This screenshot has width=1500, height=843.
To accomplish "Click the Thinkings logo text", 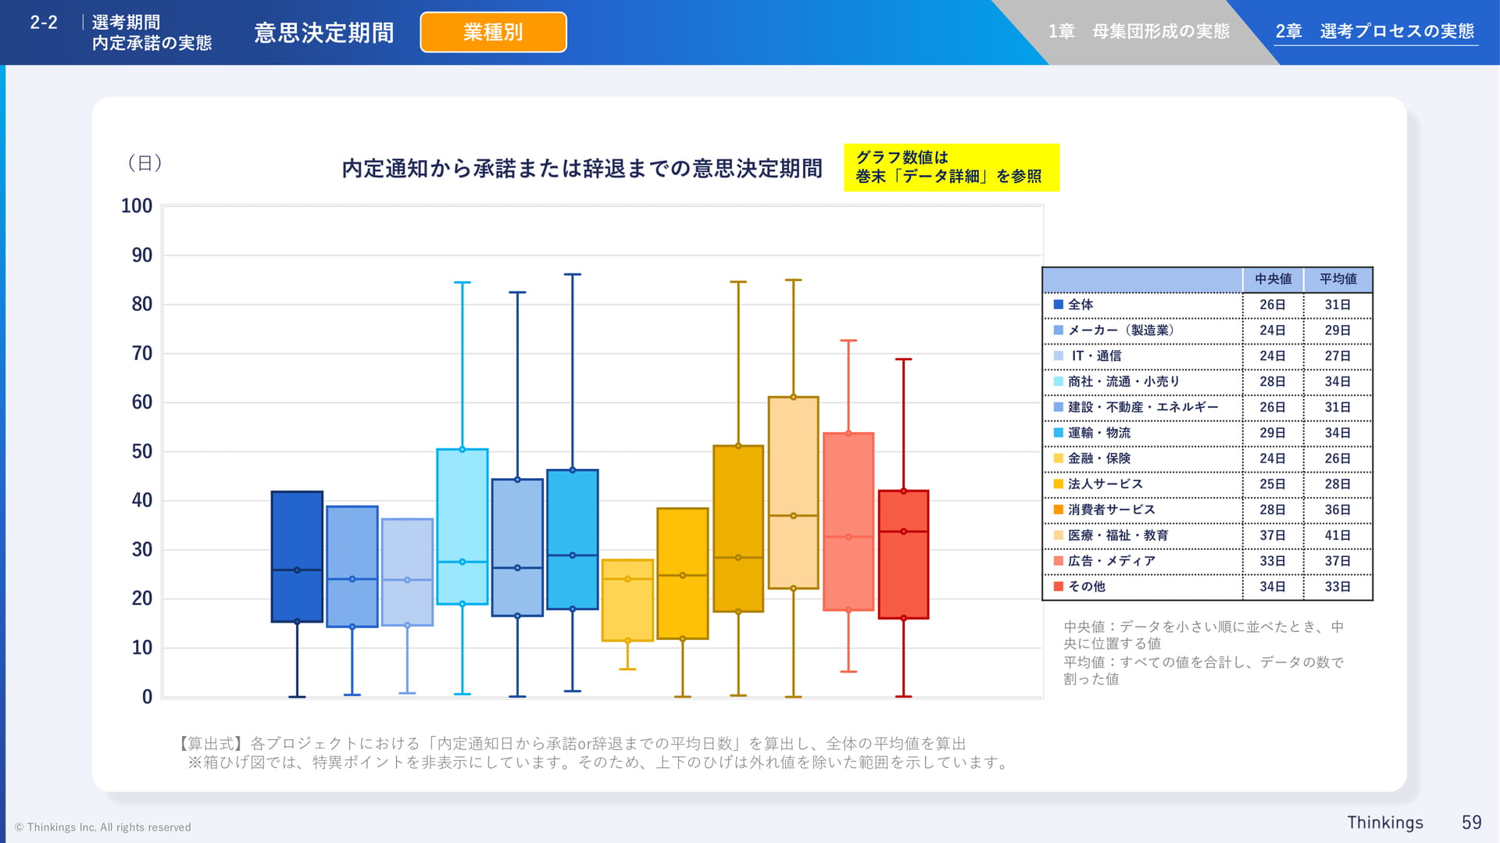I will [x=1385, y=822].
